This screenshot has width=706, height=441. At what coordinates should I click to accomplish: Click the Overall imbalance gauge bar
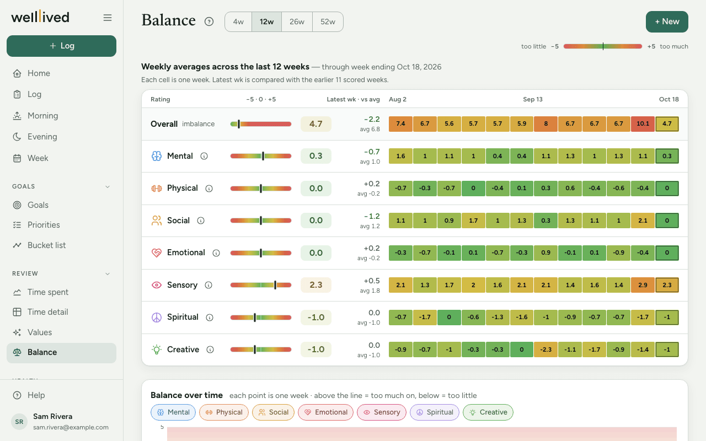point(261,124)
